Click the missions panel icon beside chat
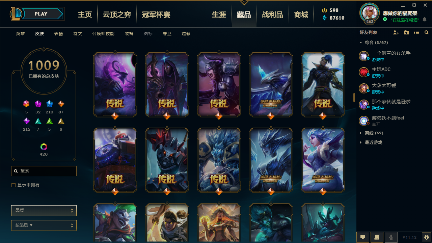Image resolution: width=432 pixels, height=243 pixels. coord(377,237)
